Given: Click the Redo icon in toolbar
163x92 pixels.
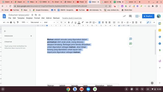Looking at the screenshot, I should click(x=8, y=22).
